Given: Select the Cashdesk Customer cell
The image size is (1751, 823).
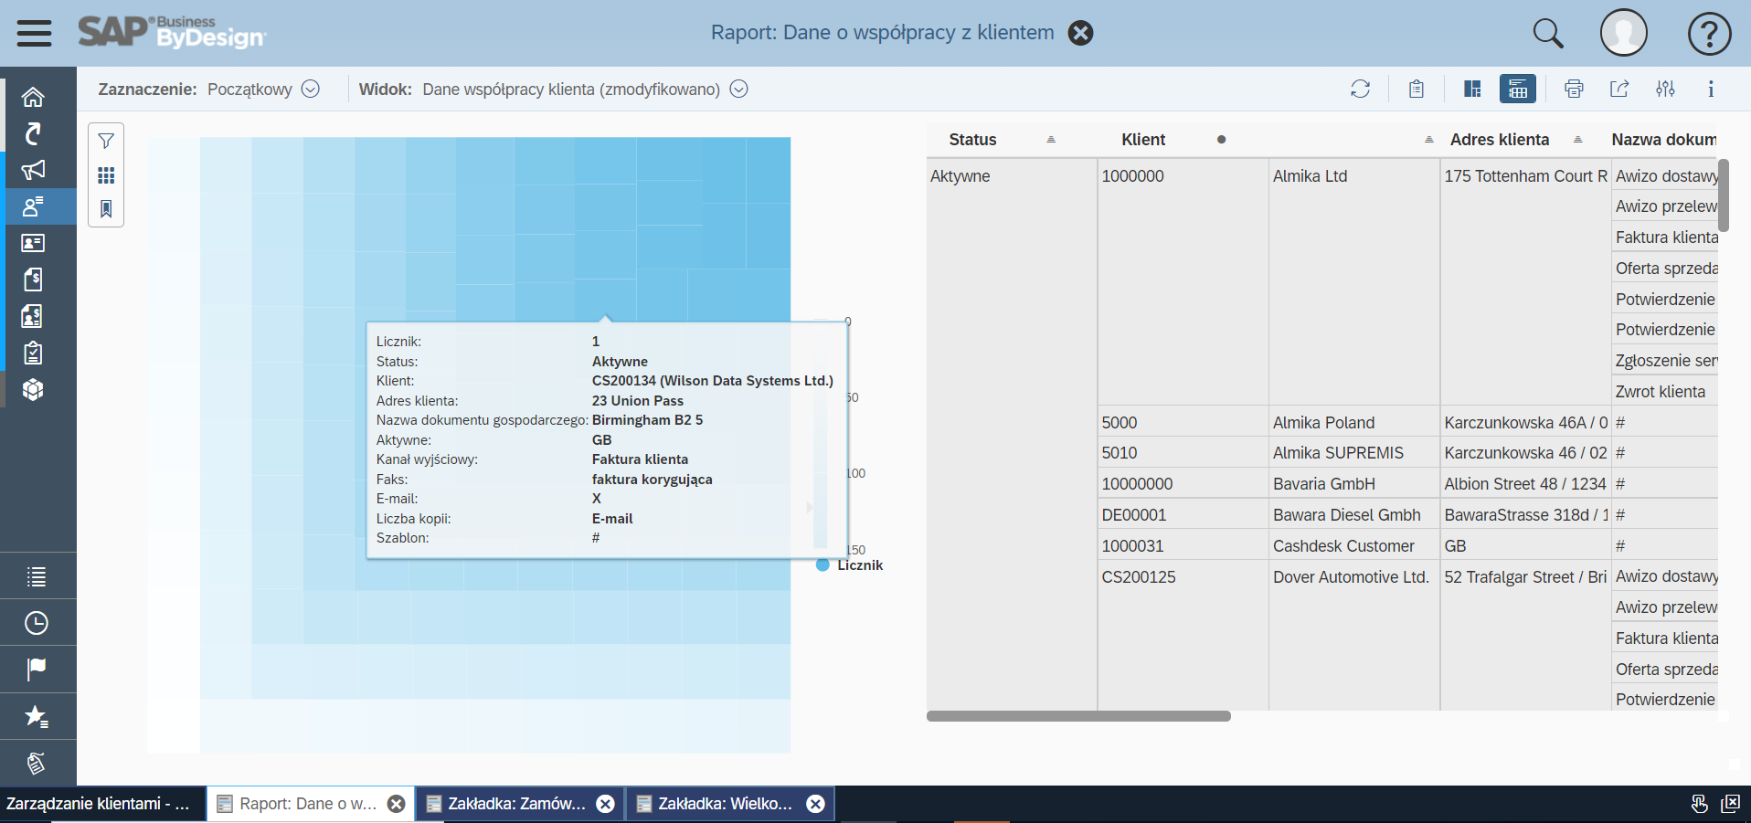Looking at the screenshot, I should point(1354,546).
